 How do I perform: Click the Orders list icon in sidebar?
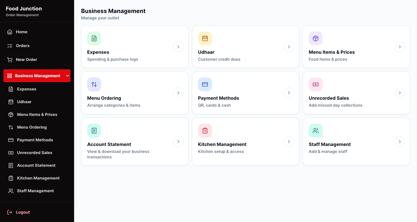[x=10, y=46]
